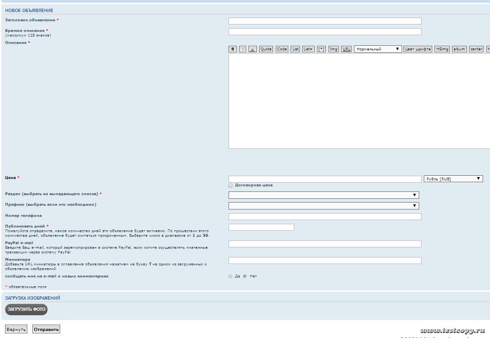This screenshot has width=490, height=338.
Task: Click the Загрузить фото button
Action: pyautogui.click(x=26, y=309)
